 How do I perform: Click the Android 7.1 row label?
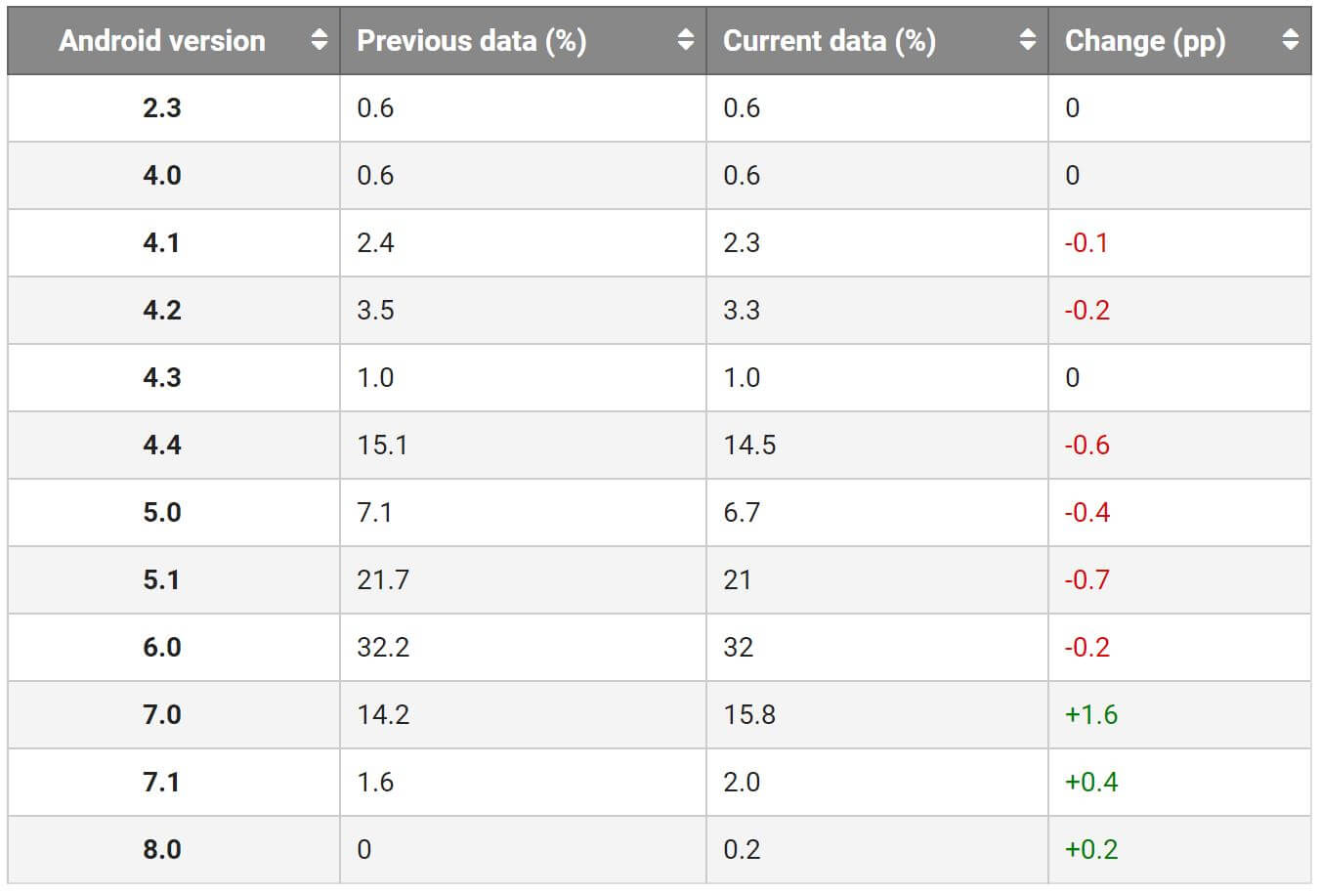162,782
